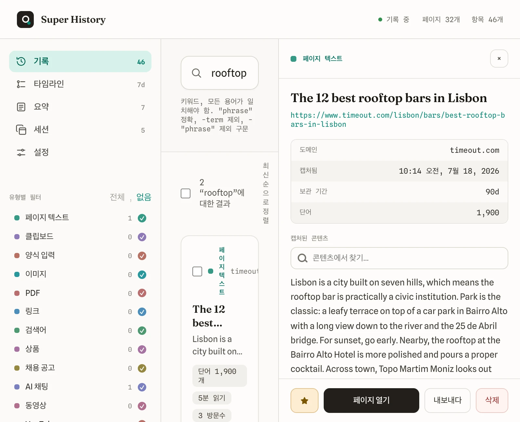Click the 페이지 텍스트 teal color dot
Viewport: 520px width, 422px height.
(17, 218)
